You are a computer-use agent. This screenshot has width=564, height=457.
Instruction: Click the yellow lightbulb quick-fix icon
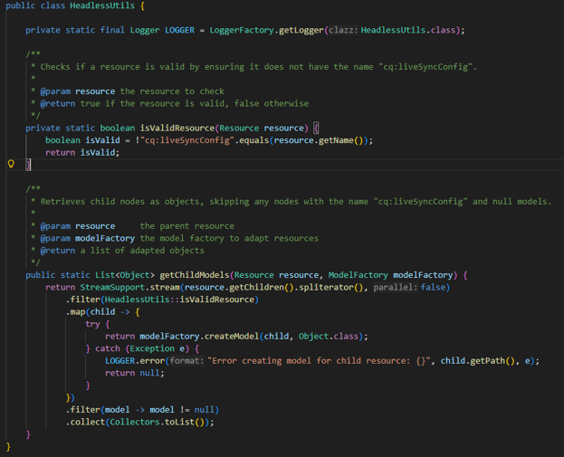11,164
